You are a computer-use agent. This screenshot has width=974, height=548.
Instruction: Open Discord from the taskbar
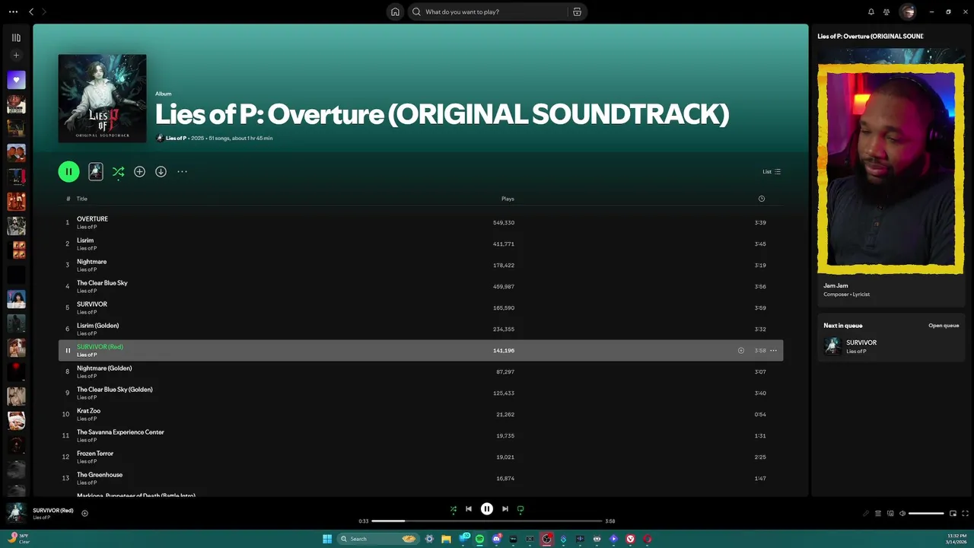pyautogui.click(x=496, y=539)
